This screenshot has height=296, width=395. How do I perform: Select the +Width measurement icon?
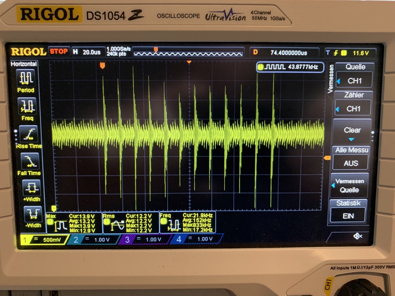pos(32,187)
